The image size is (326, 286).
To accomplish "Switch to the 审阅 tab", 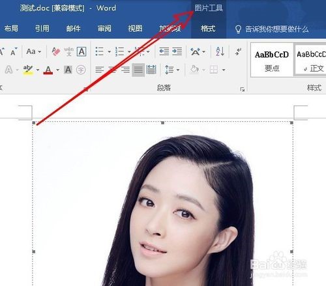I will 104,29.
